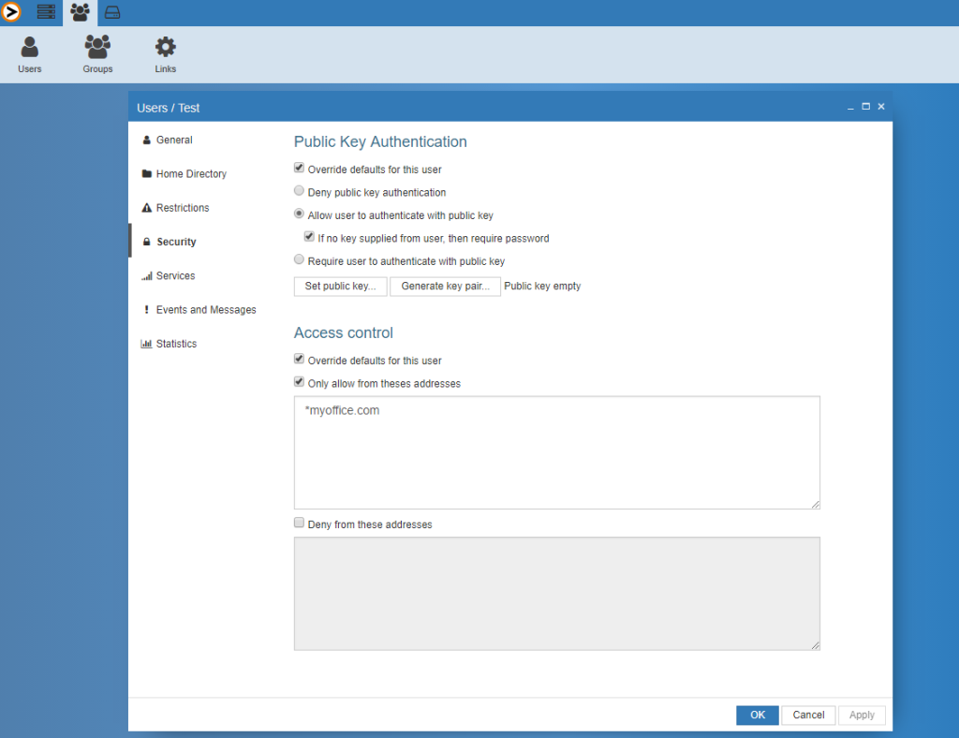Open the server list icon in top bar

(x=45, y=12)
